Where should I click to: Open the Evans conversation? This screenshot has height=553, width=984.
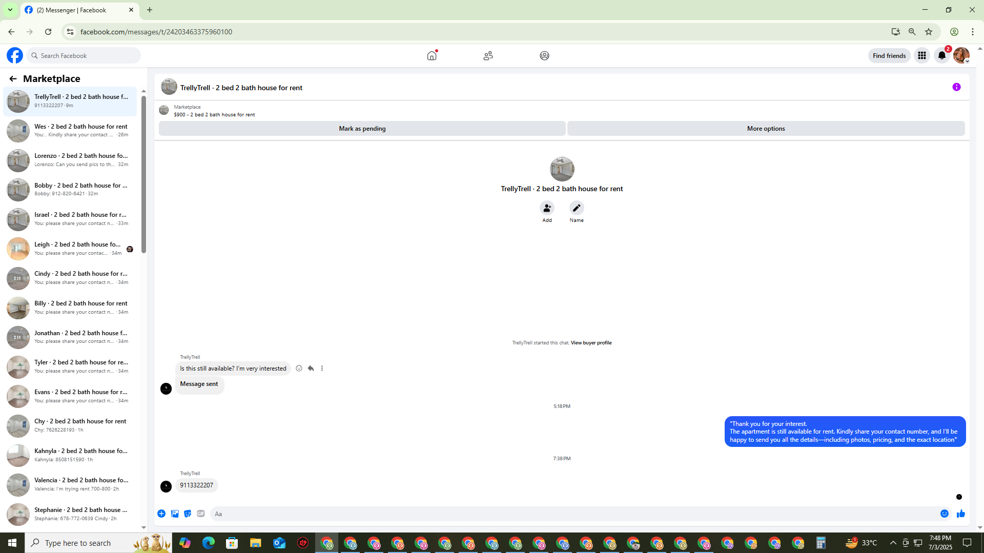(70, 396)
